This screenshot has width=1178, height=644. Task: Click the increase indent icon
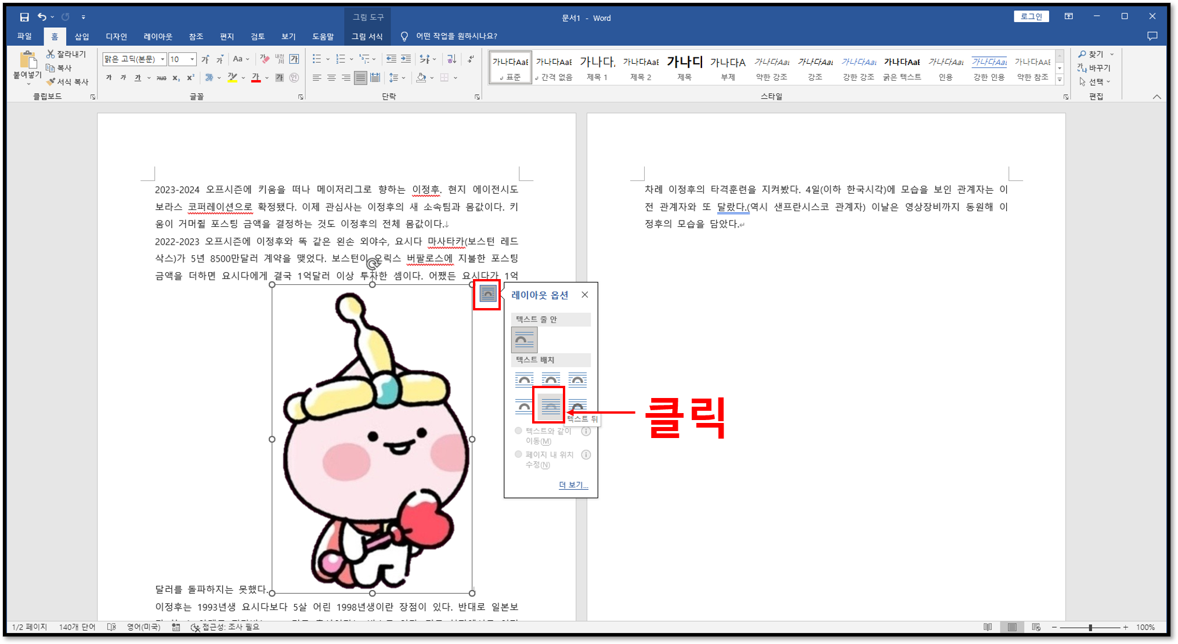pos(406,59)
